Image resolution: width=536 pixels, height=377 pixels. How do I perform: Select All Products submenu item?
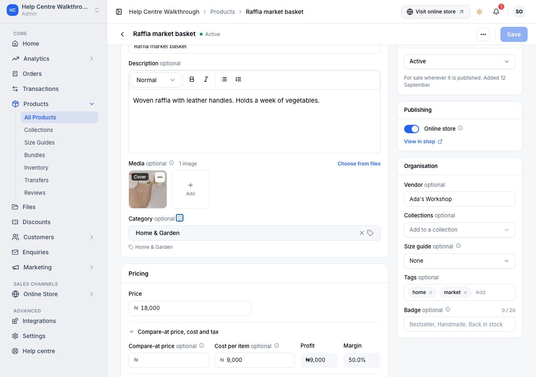(59, 117)
